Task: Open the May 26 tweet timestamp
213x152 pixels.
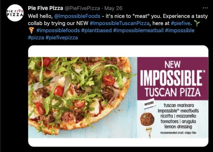Action: 113,8
